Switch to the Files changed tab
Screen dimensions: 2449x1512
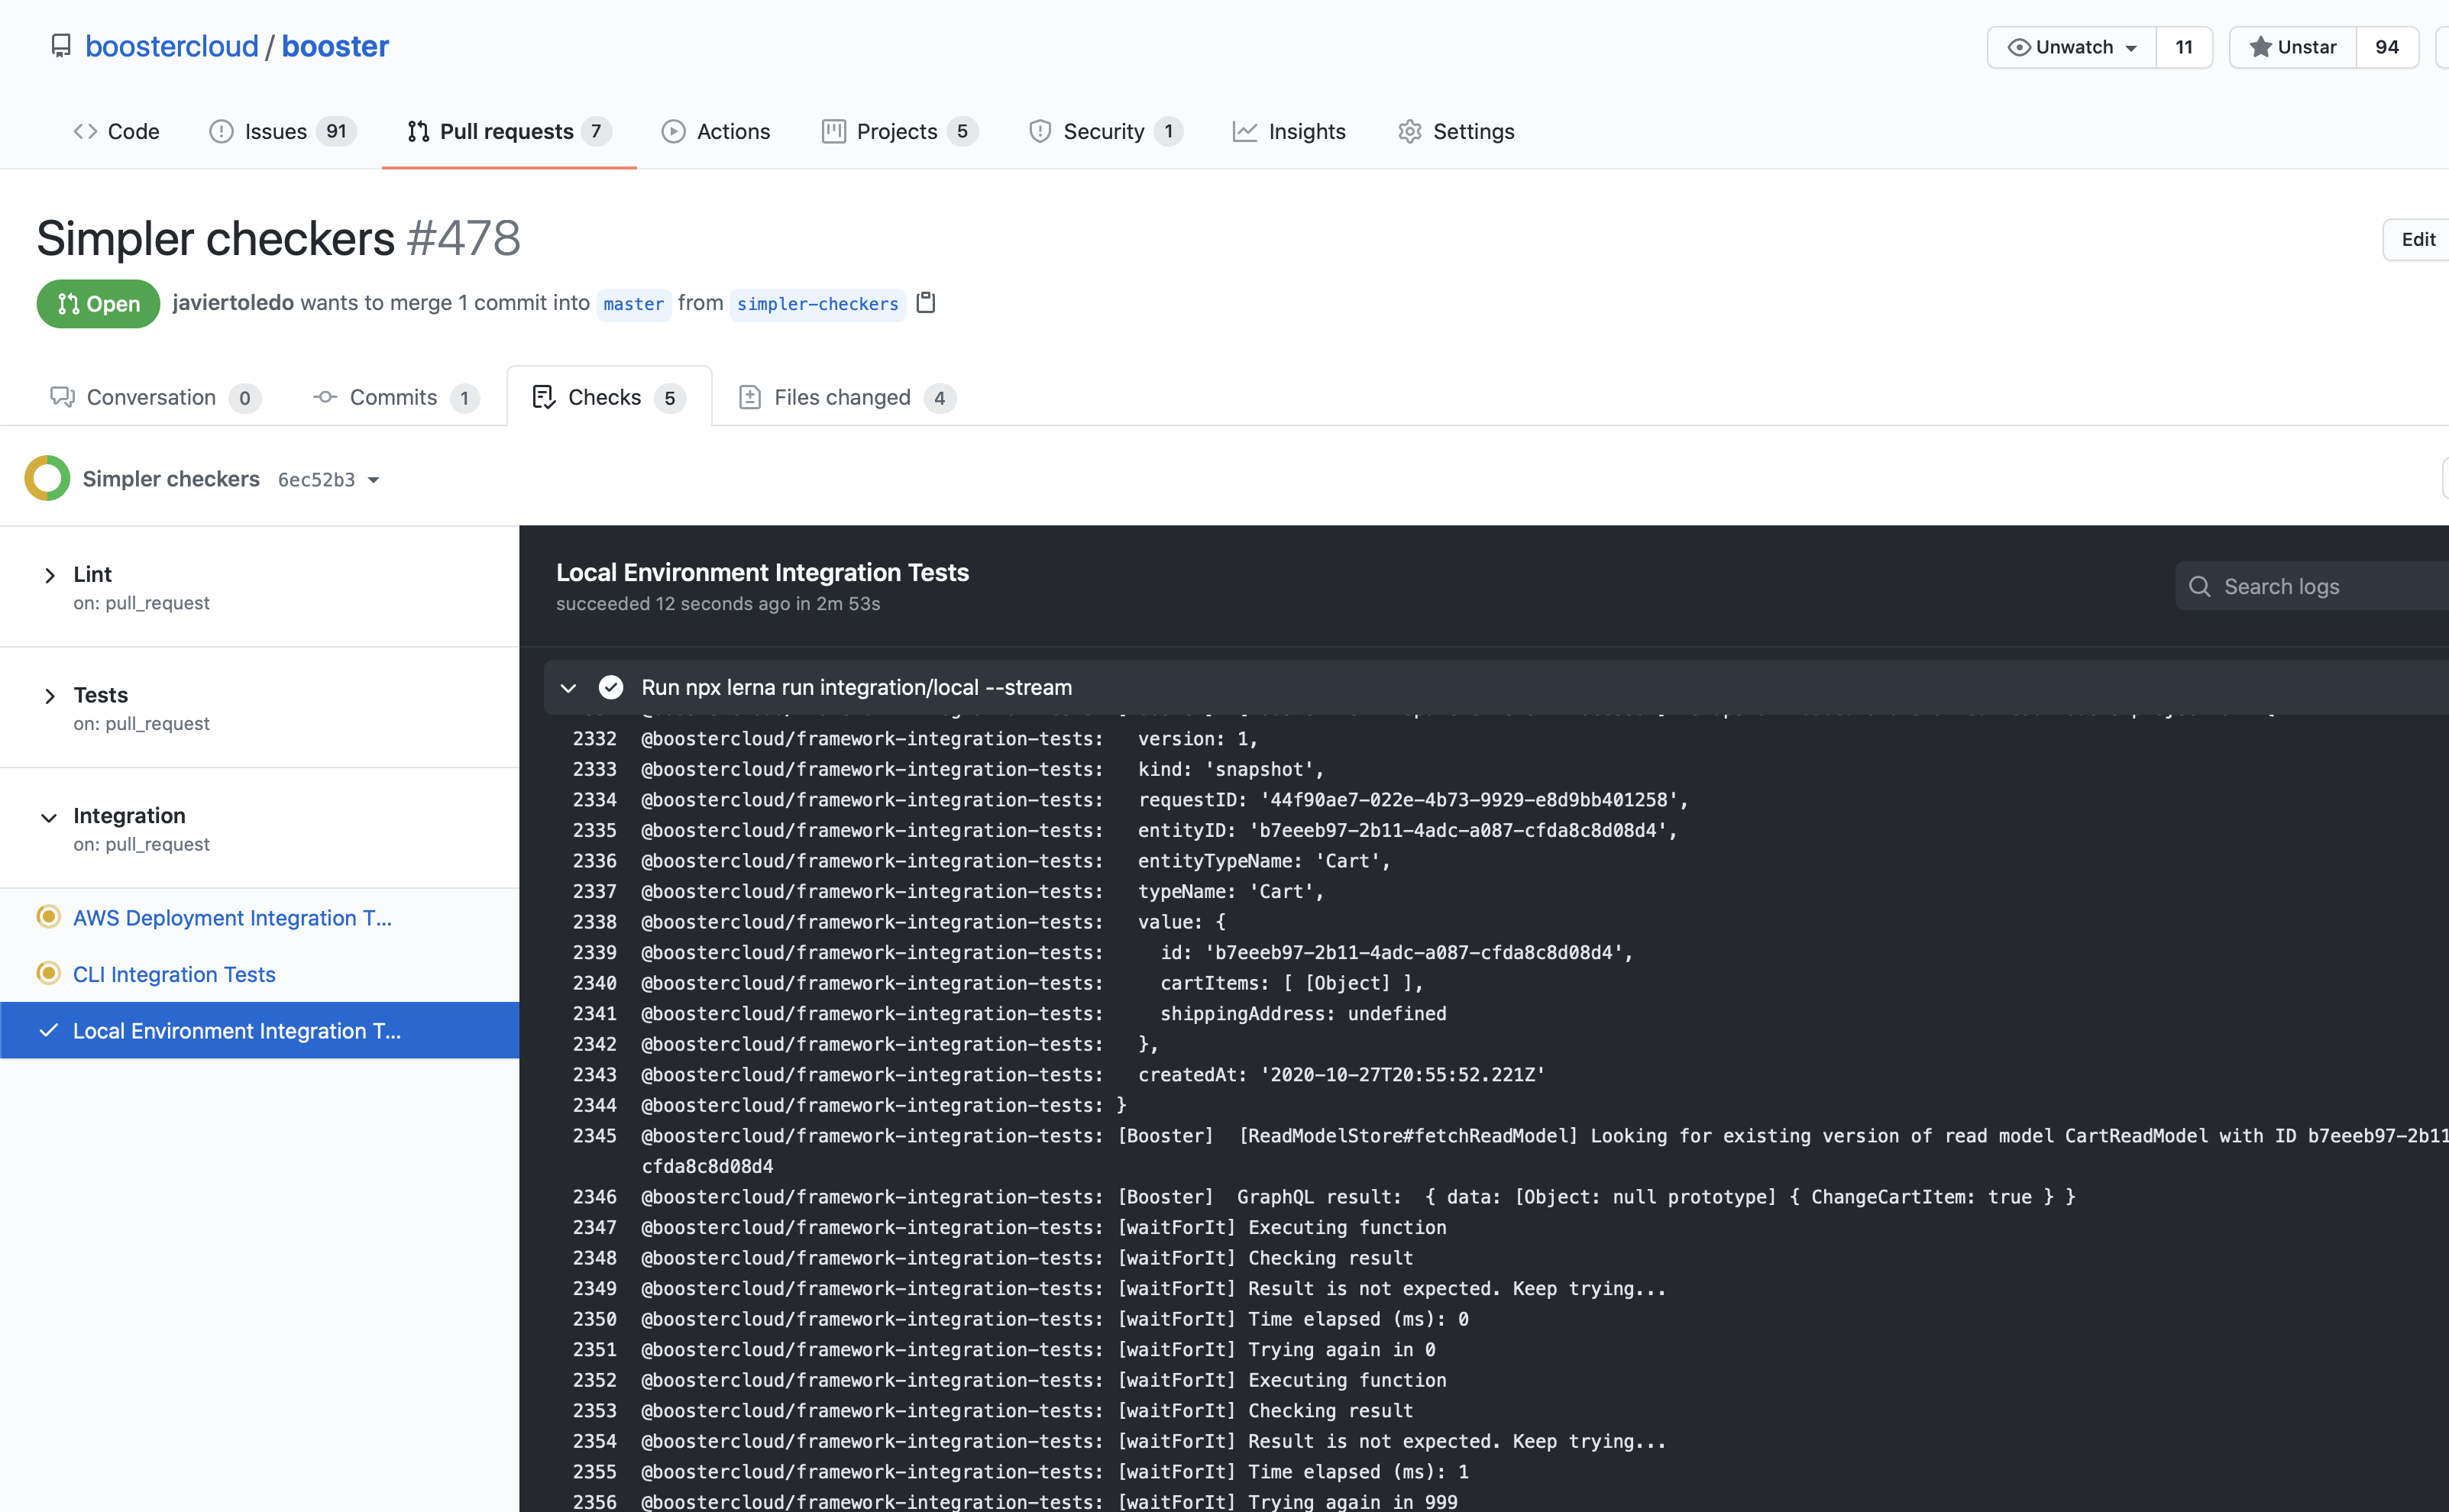(842, 397)
